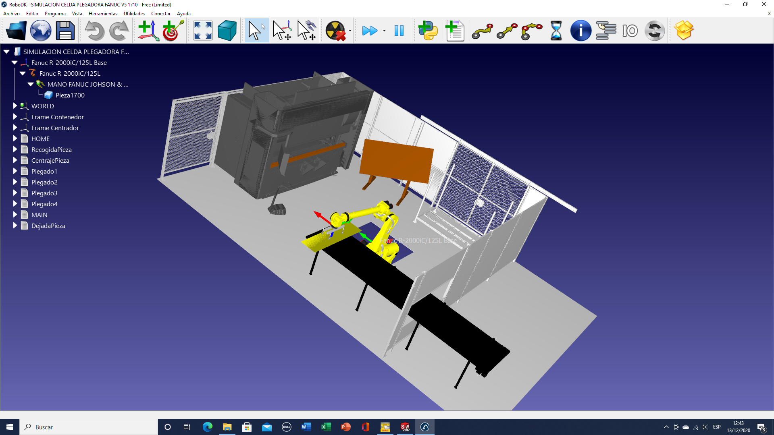774x435 pixels.
Task: Select the MAIN program item
Action: 39,215
